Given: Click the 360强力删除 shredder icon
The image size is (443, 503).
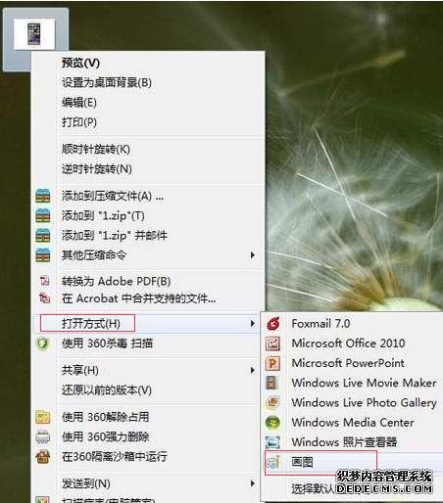Looking at the screenshot, I should (43, 436).
